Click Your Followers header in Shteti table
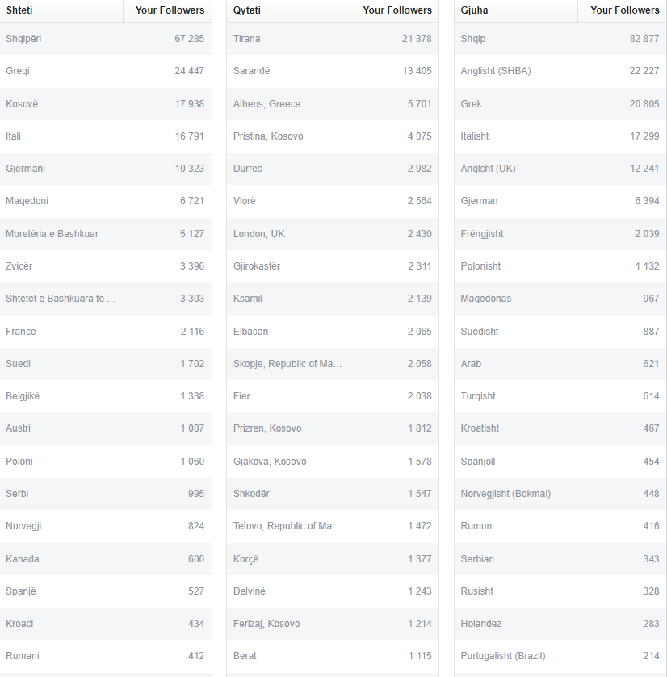This screenshot has width=667, height=677. point(168,10)
